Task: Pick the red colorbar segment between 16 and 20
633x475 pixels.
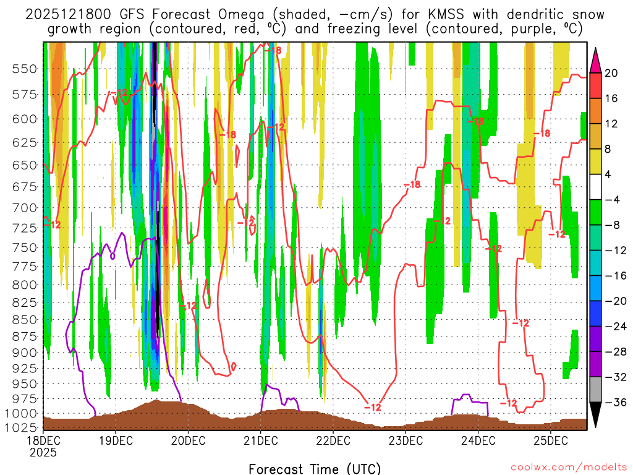Action: [595, 85]
